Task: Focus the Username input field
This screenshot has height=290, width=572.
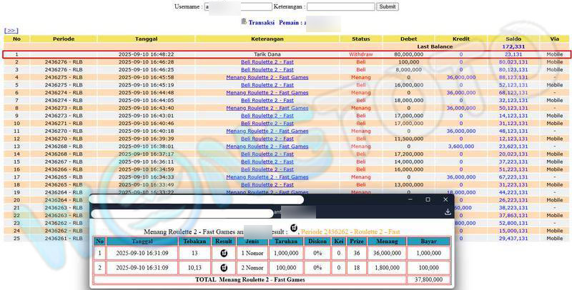Action: [x=238, y=6]
